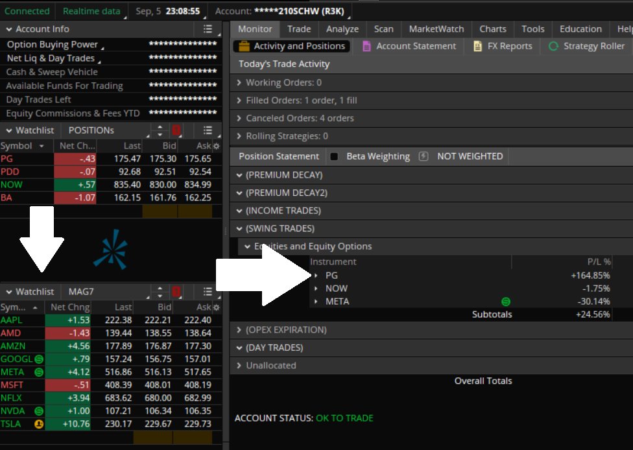This screenshot has width=633, height=450.
Task: Expand Rolling Strategies section
Action: [239, 136]
